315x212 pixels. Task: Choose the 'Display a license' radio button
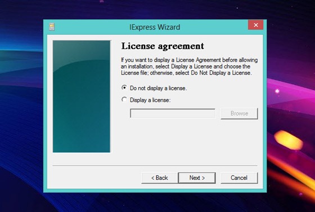[x=124, y=100]
